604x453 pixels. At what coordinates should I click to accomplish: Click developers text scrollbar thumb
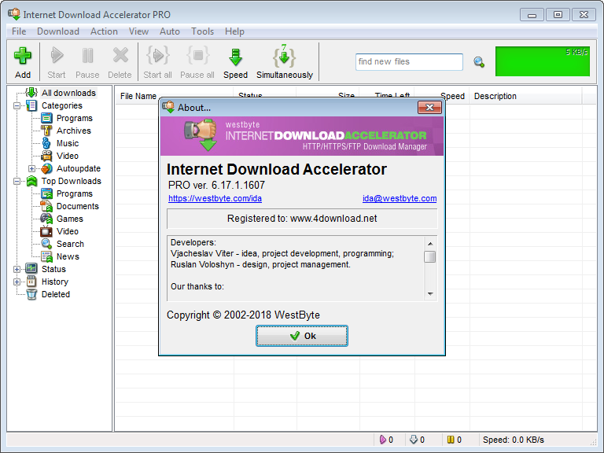click(x=430, y=256)
